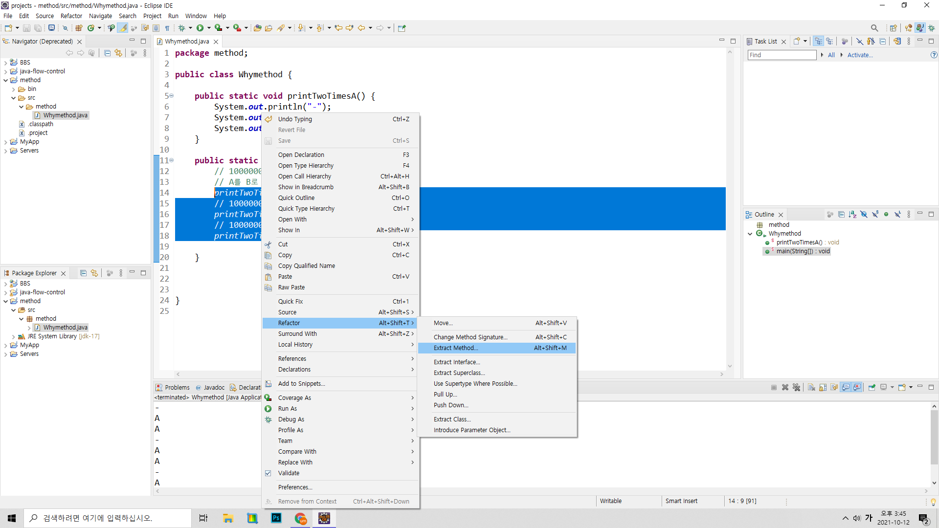The image size is (939, 528).
Task: Click the Find field in Task List
Action: (x=782, y=55)
